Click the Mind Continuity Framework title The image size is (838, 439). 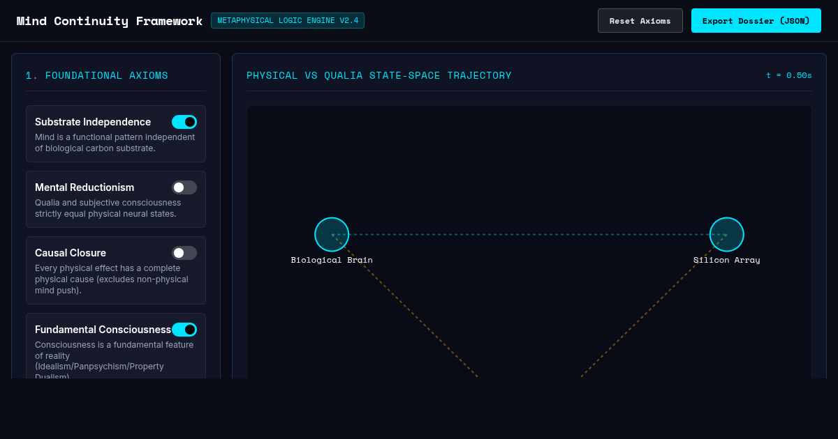[x=110, y=21]
